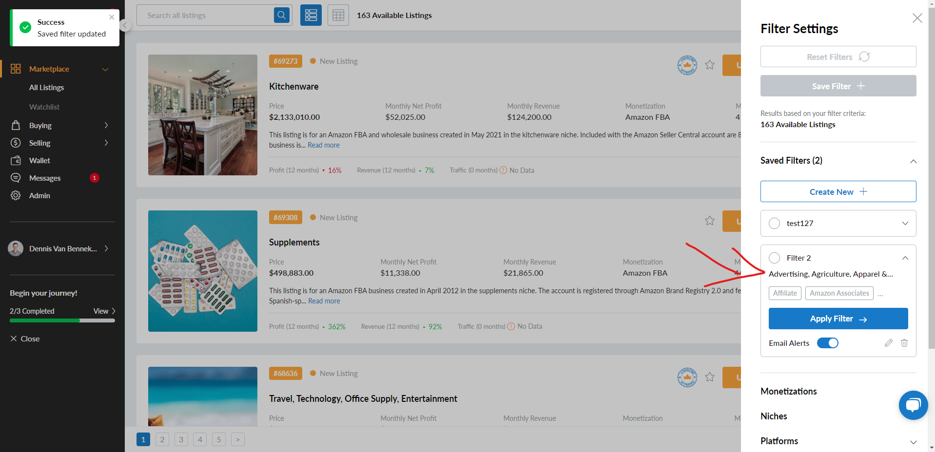Delete Filter 2 using trash icon
The height and width of the screenshot is (452, 935).
(904, 343)
